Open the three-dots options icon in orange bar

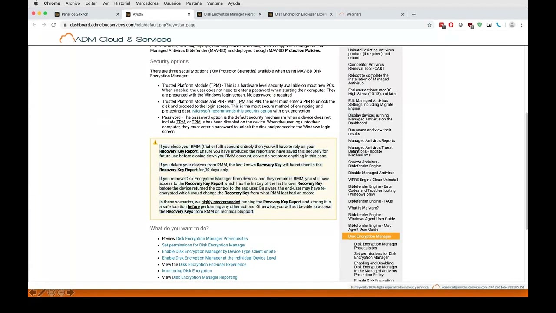[61, 293]
